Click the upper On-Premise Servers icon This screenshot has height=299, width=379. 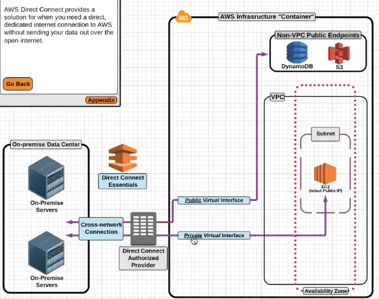click(x=46, y=177)
